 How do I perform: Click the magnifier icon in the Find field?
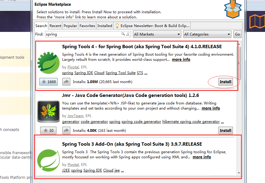click(123, 34)
